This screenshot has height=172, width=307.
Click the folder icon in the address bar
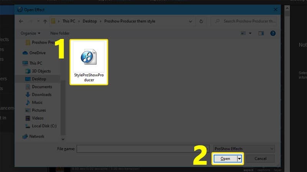(x=53, y=21)
